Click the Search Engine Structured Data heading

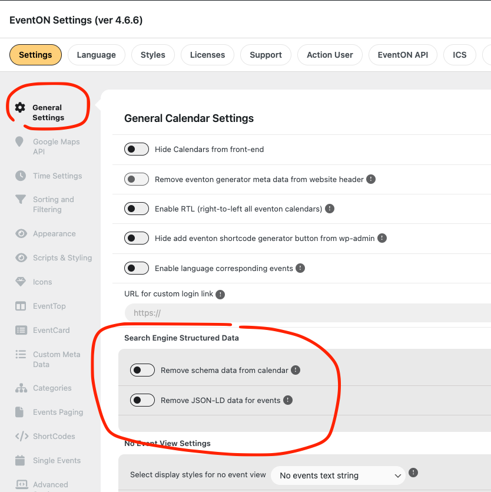click(x=181, y=338)
